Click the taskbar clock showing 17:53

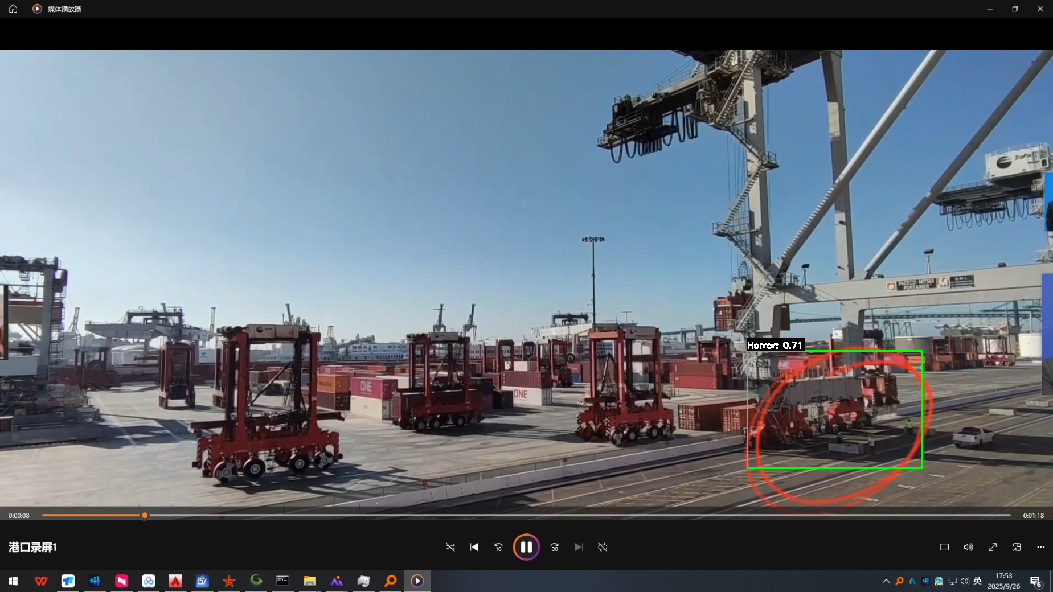coord(1003,581)
